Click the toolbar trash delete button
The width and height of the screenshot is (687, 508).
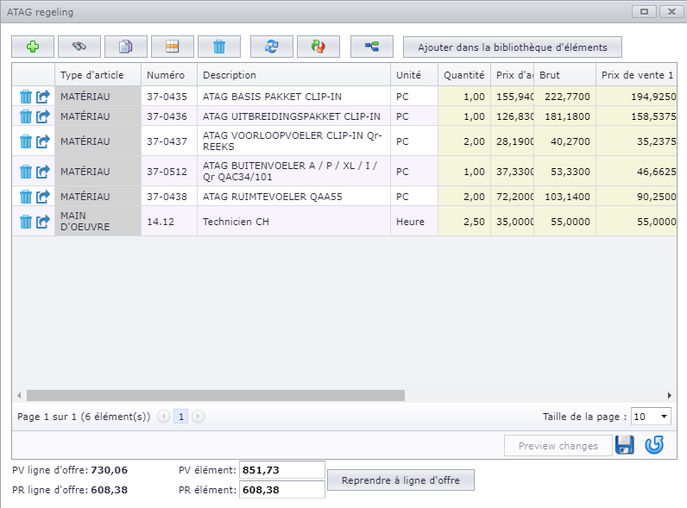(219, 47)
